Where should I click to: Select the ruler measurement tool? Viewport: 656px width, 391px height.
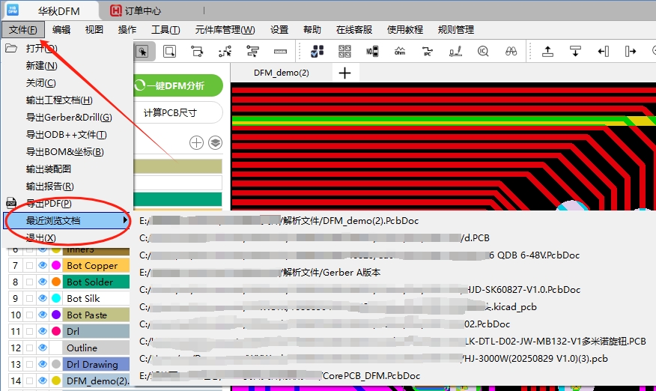point(280,52)
